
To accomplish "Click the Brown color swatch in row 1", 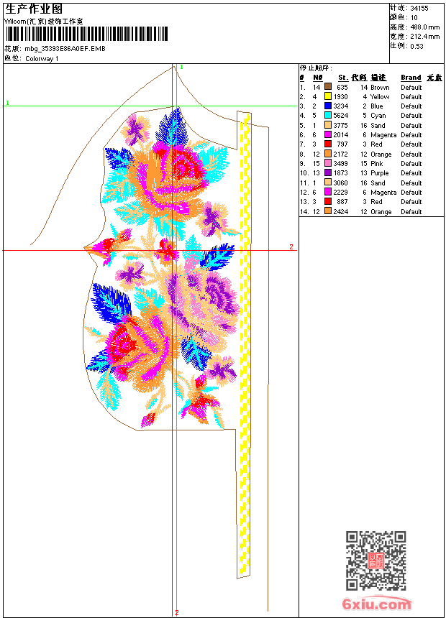I will point(327,87).
